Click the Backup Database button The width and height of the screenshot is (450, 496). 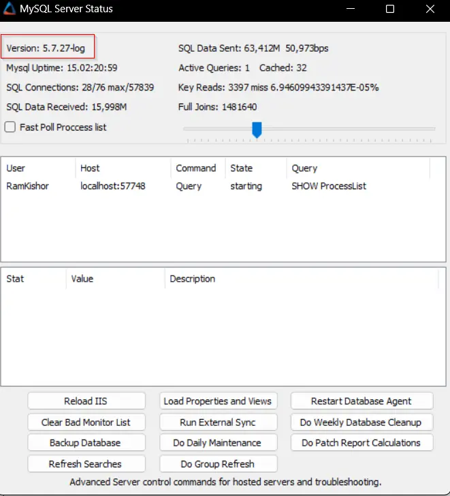click(x=86, y=443)
